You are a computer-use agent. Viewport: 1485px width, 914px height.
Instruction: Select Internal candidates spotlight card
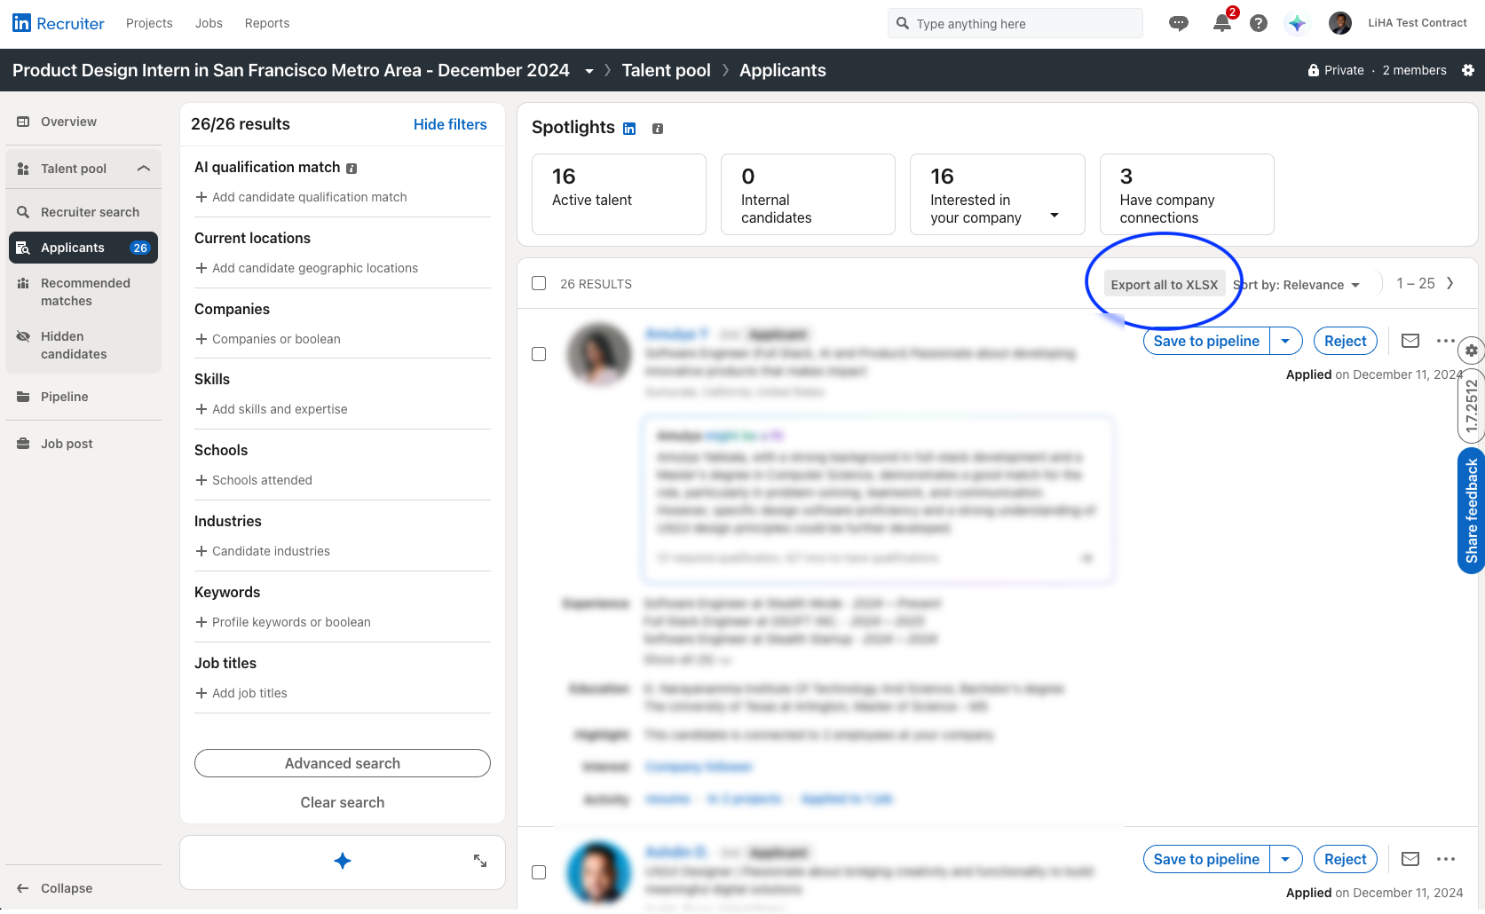pyautogui.click(x=808, y=194)
